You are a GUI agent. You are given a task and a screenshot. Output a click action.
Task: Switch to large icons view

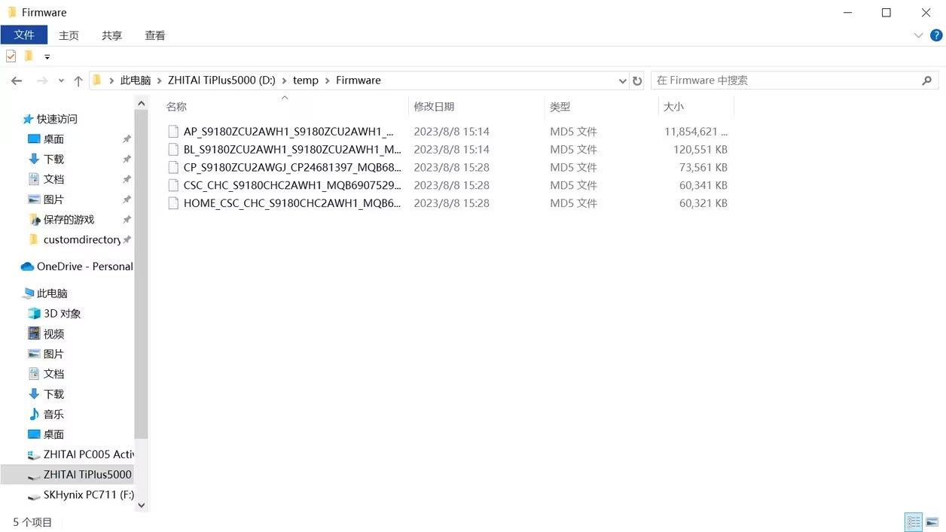tap(932, 521)
